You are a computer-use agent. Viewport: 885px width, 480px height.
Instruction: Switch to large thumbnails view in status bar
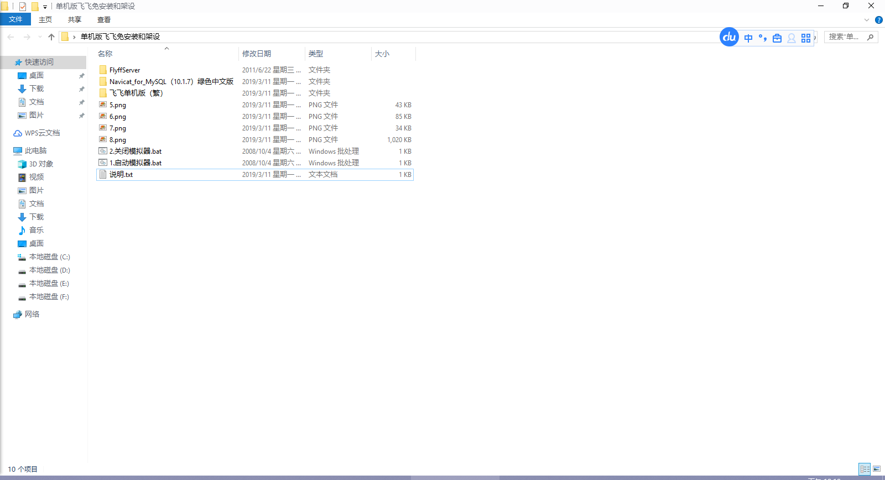877,469
